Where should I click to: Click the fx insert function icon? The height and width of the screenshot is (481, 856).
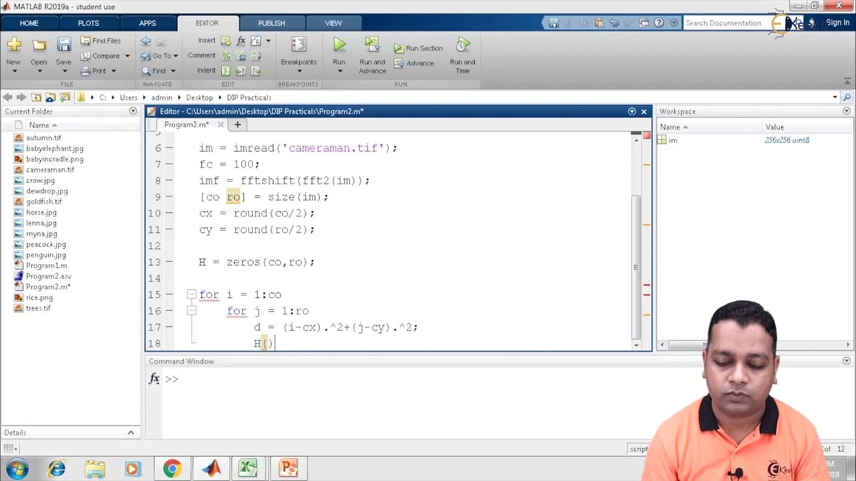click(x=241, y=41)
